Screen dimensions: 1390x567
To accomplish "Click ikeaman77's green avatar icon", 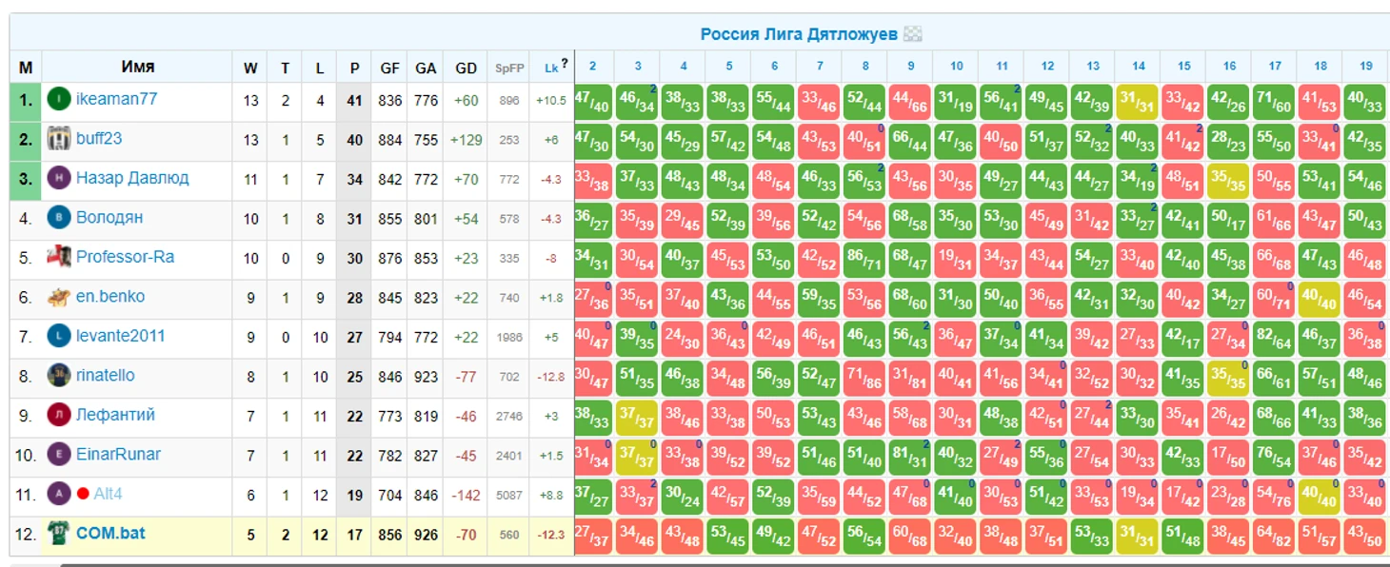I will coord(59,99).
